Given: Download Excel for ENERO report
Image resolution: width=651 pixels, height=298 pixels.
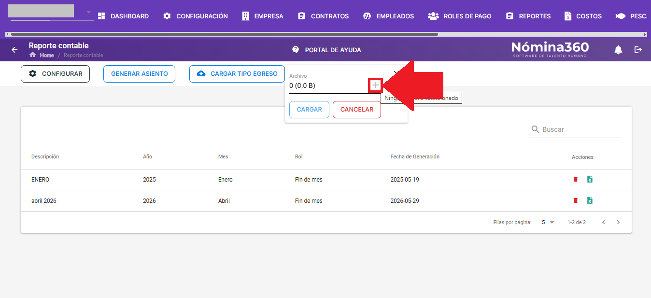Looking at the screenshot, I should [x=590, y=179].
